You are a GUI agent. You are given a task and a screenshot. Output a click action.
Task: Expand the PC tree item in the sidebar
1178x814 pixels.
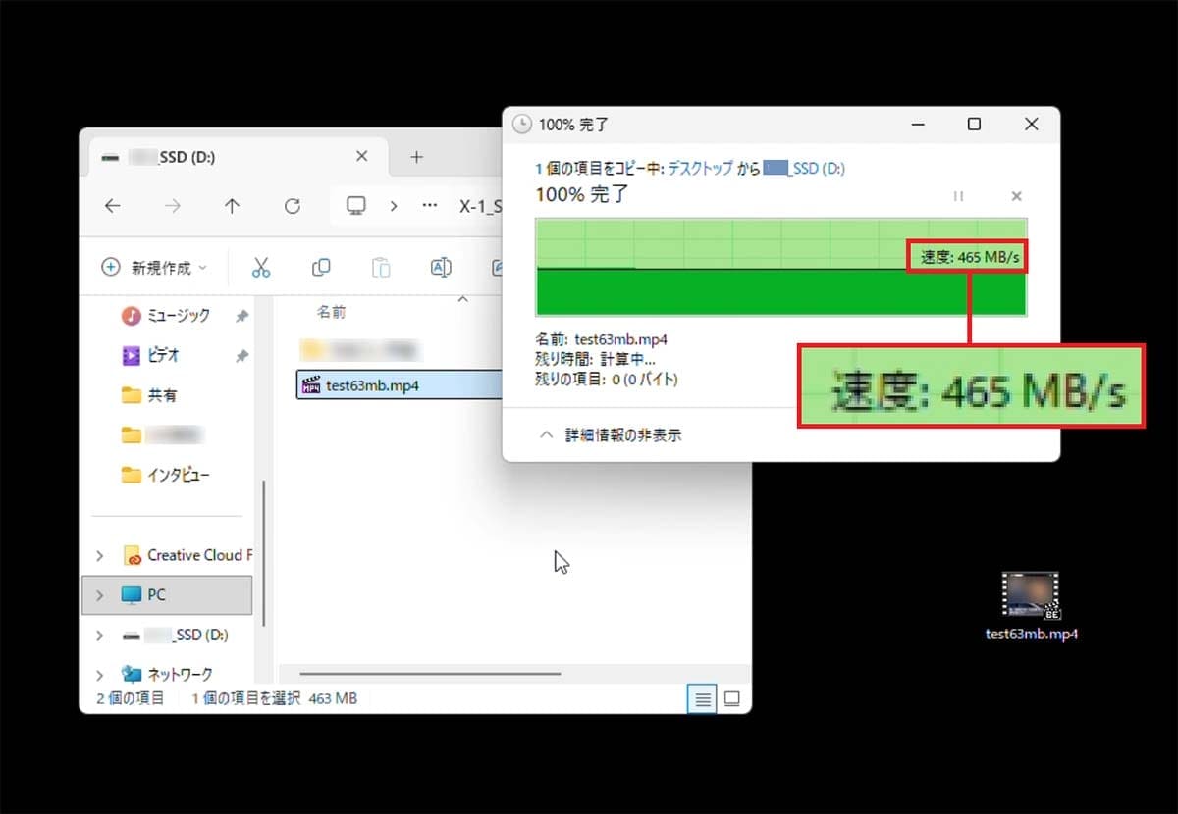click(98, 594)
